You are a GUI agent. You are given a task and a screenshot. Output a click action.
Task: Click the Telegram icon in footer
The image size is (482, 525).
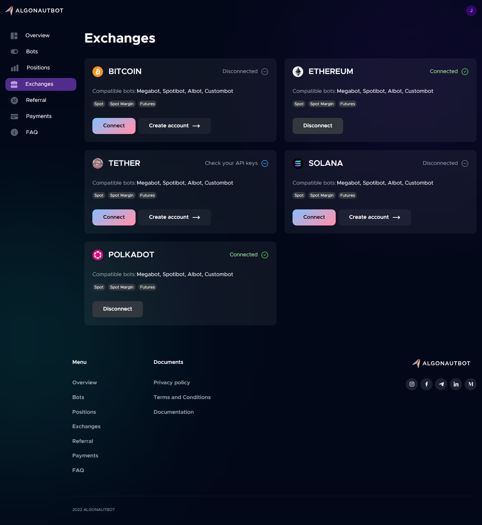coord(441,384)
